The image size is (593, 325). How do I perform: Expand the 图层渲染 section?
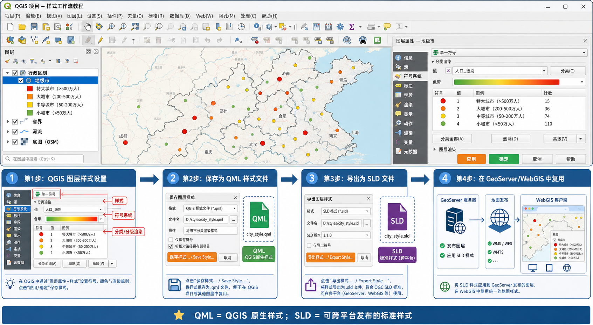click(435, 149)
